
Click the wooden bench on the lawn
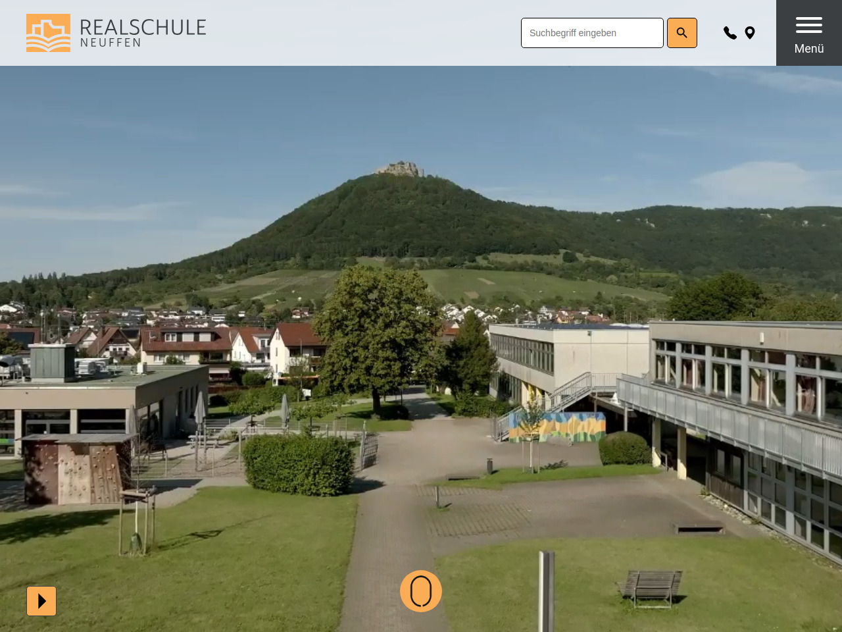tap(651, 585)
